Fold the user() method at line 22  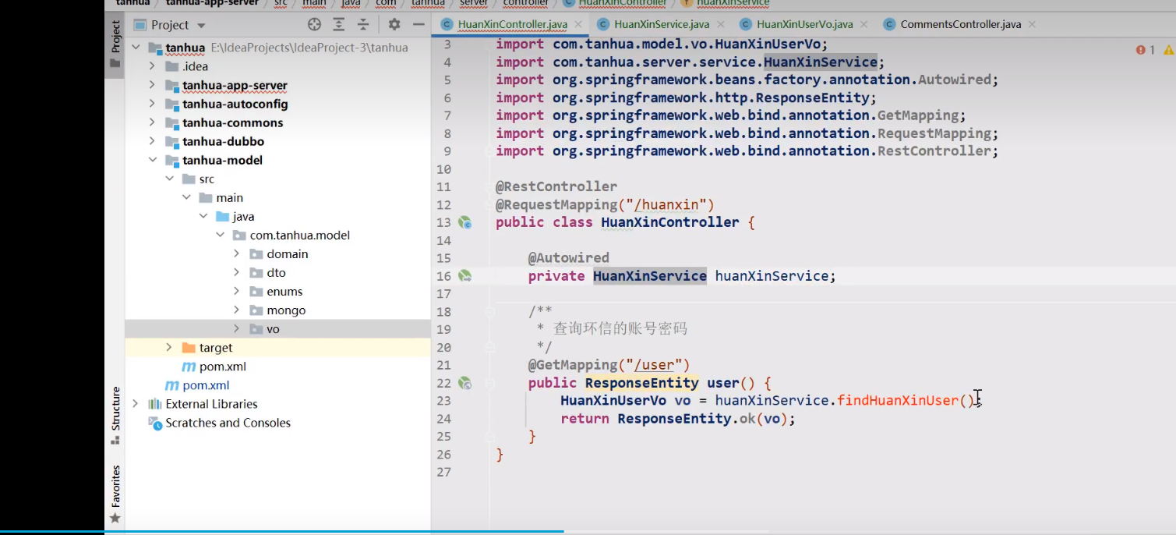(x=489, y=383)
